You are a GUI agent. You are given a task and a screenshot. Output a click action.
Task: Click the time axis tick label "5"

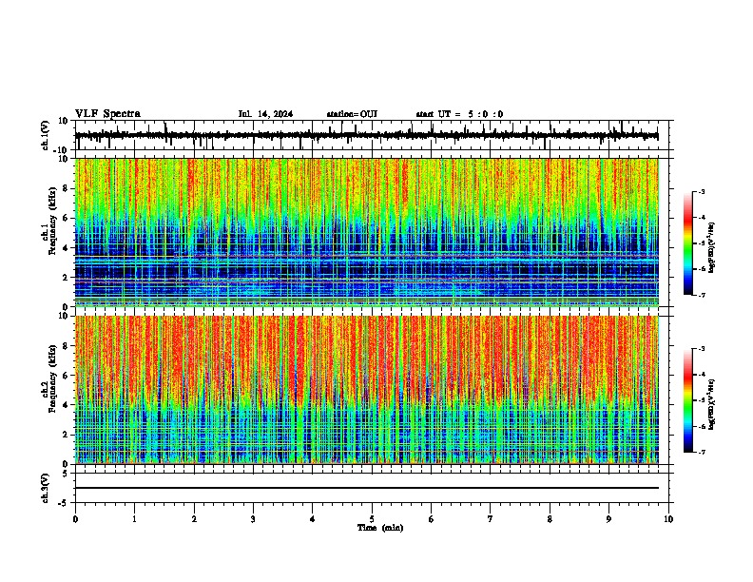point(372,519)
